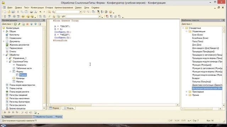Open the Справка menu

95,8
